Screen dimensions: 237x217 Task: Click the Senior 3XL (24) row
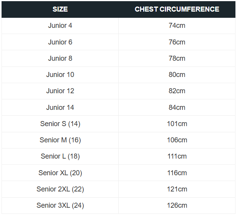point(118,205)
